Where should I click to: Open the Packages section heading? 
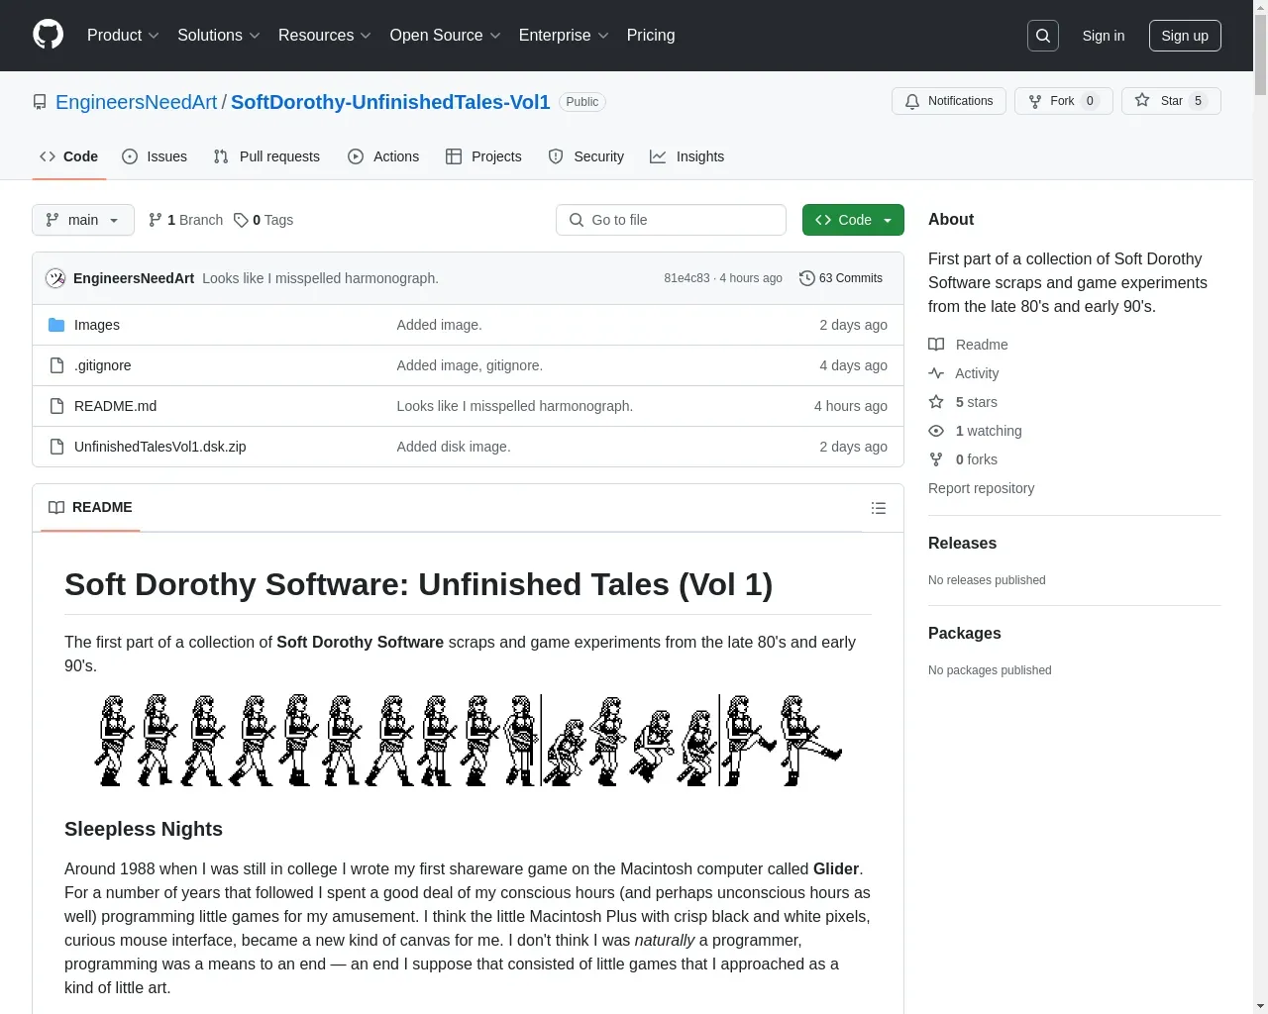(964, 633)
